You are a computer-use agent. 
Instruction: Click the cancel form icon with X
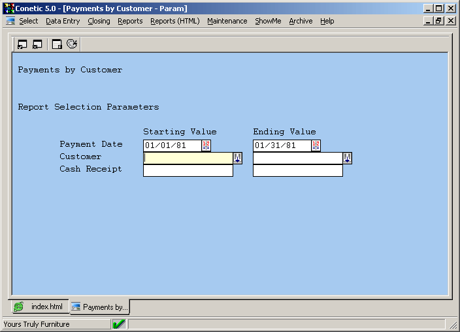click(38, 44)
